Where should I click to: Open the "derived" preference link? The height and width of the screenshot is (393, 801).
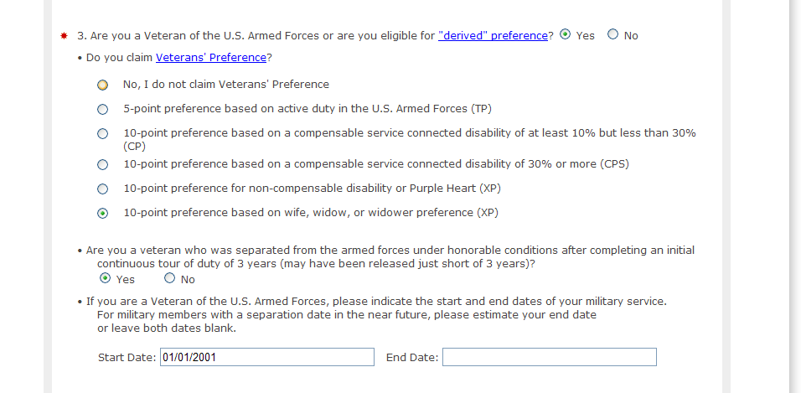pyautogui.click(x=493, y=36)
